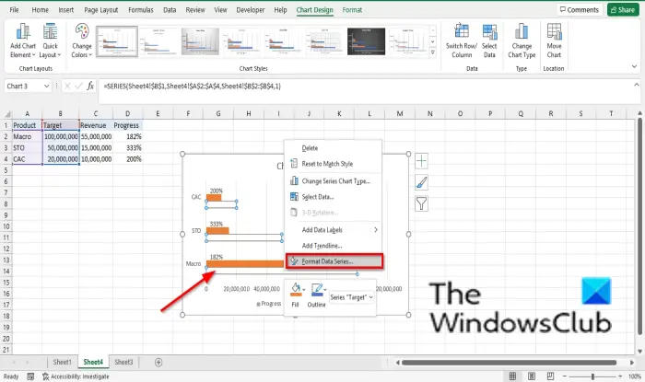Switch to Sheet3 tab
The width and height of the screenshot is (645, 382).
point(123,362)
